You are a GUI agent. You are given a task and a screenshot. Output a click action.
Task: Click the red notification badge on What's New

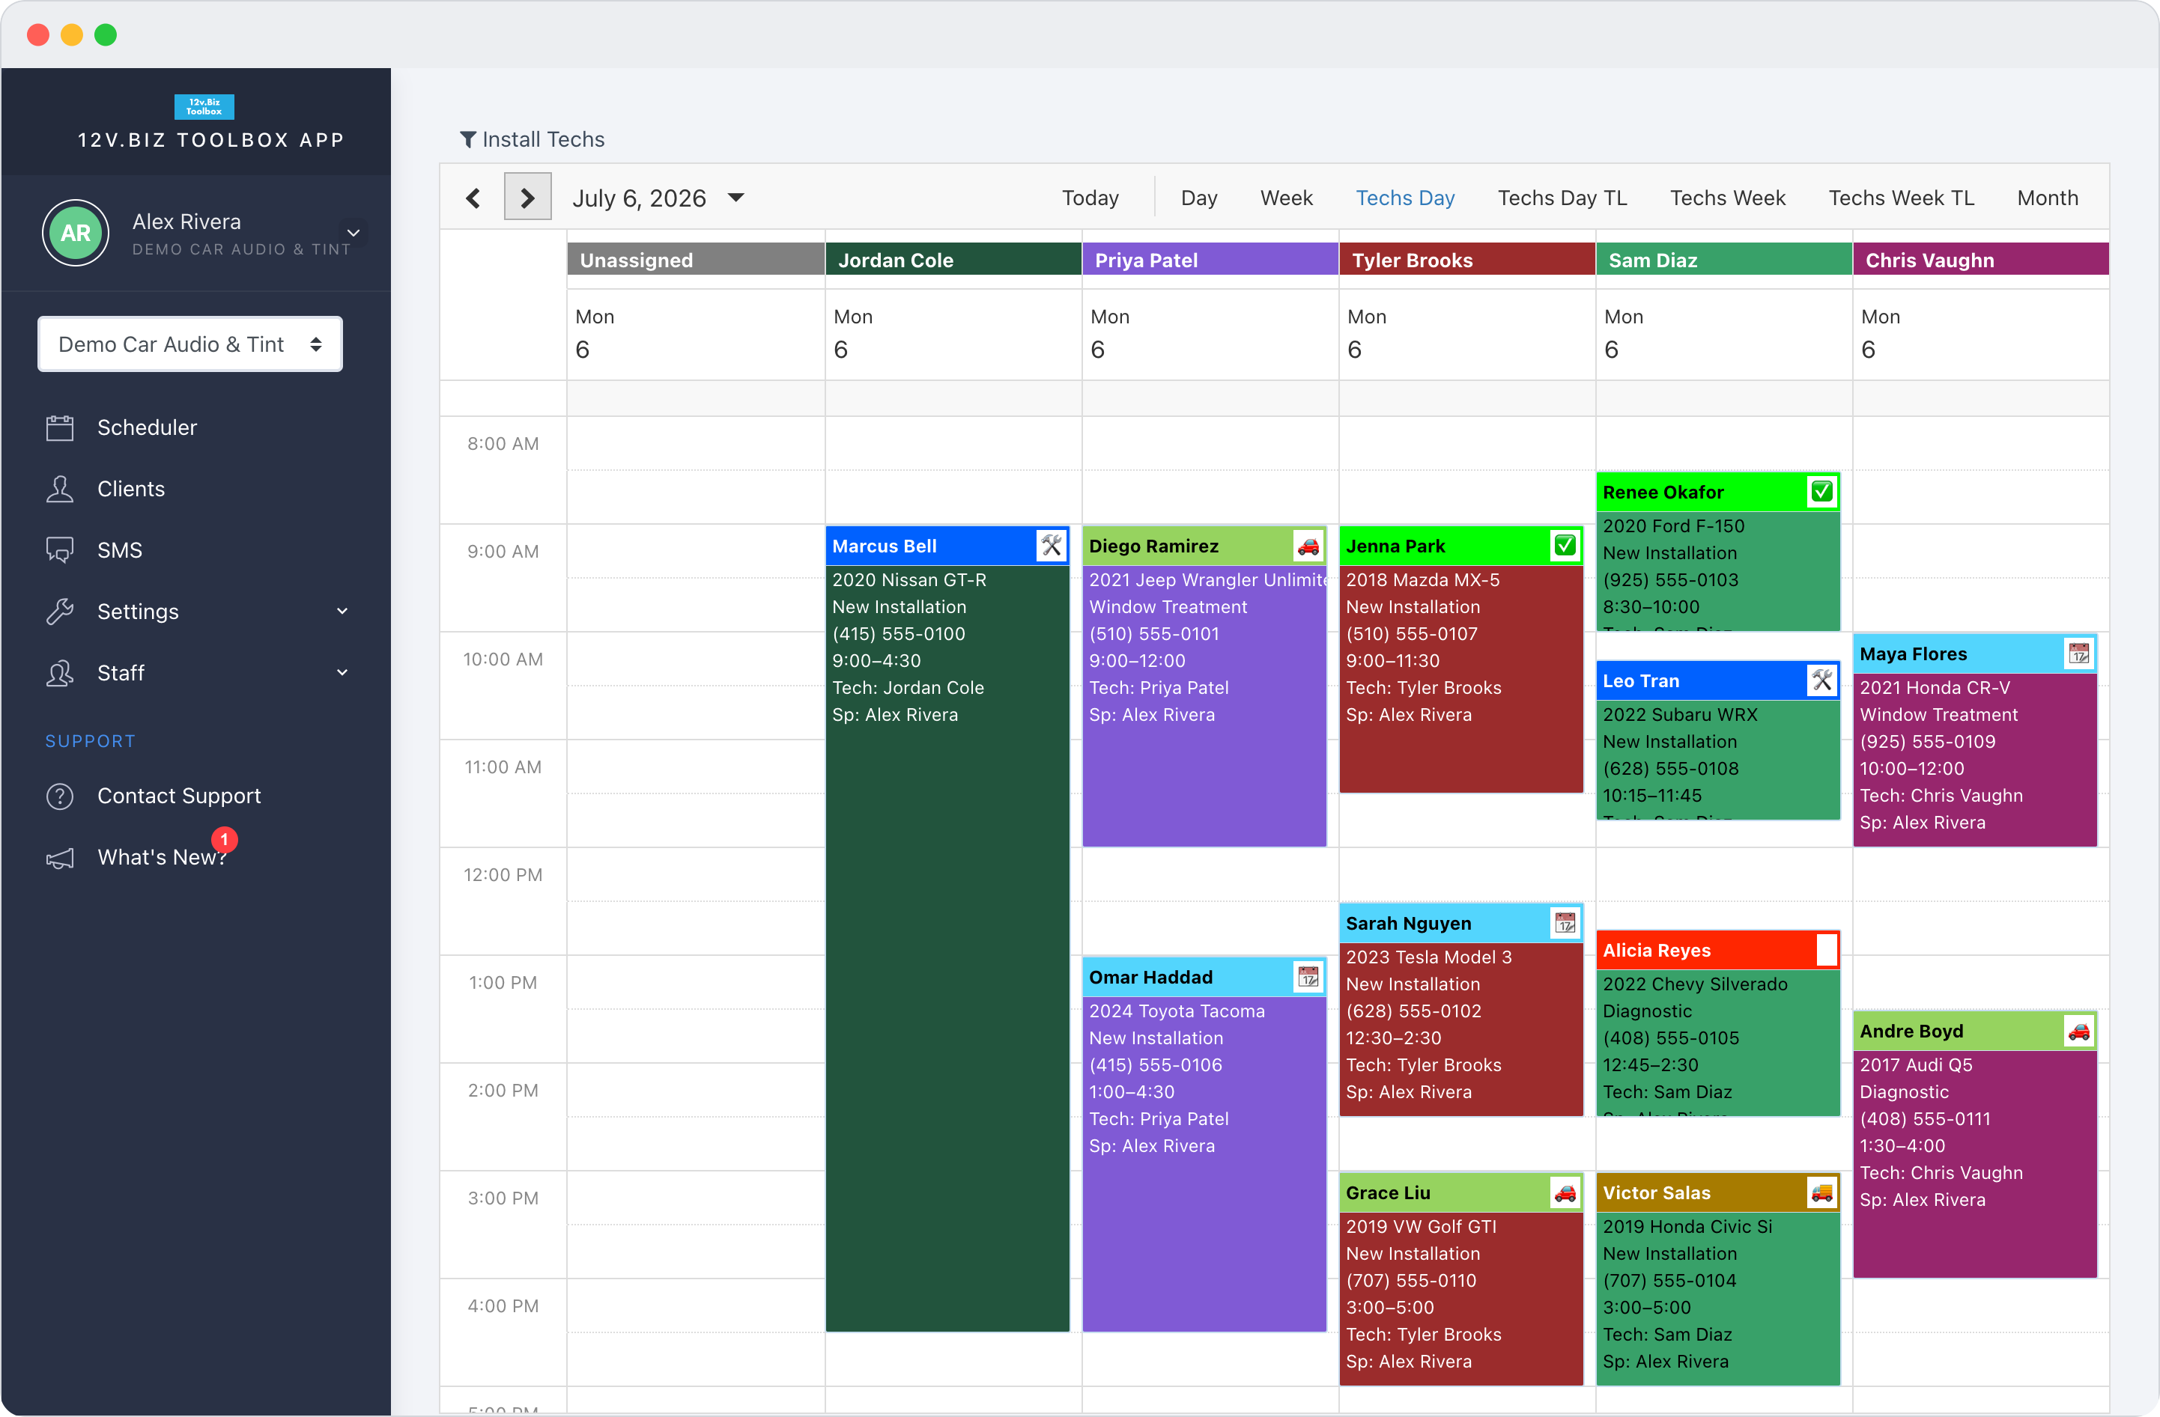click(224, 839)
